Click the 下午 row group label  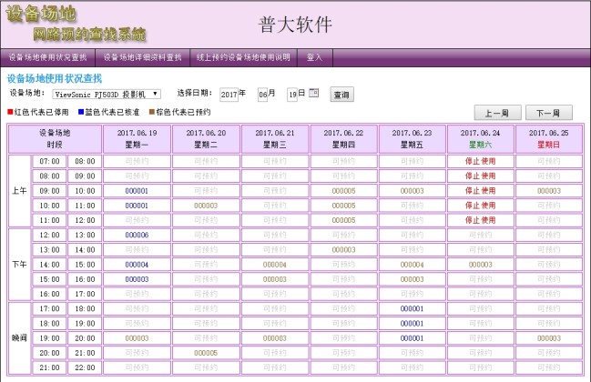click(x=19, y=265)
